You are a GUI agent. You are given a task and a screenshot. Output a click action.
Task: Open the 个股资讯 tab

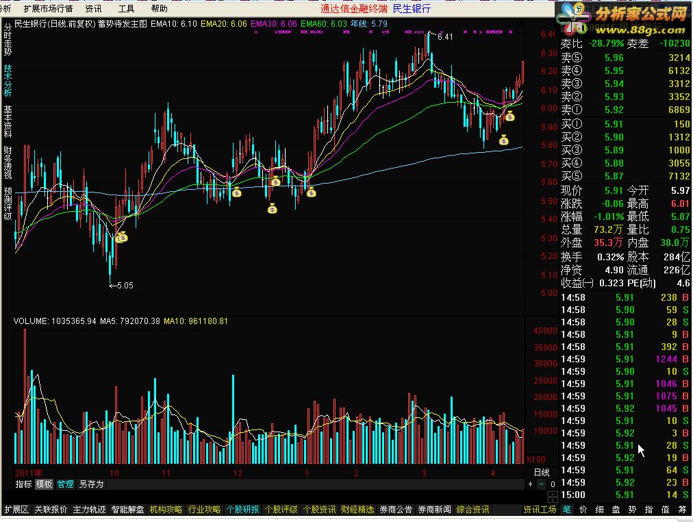pyautogui.click(x=320, y=510)
